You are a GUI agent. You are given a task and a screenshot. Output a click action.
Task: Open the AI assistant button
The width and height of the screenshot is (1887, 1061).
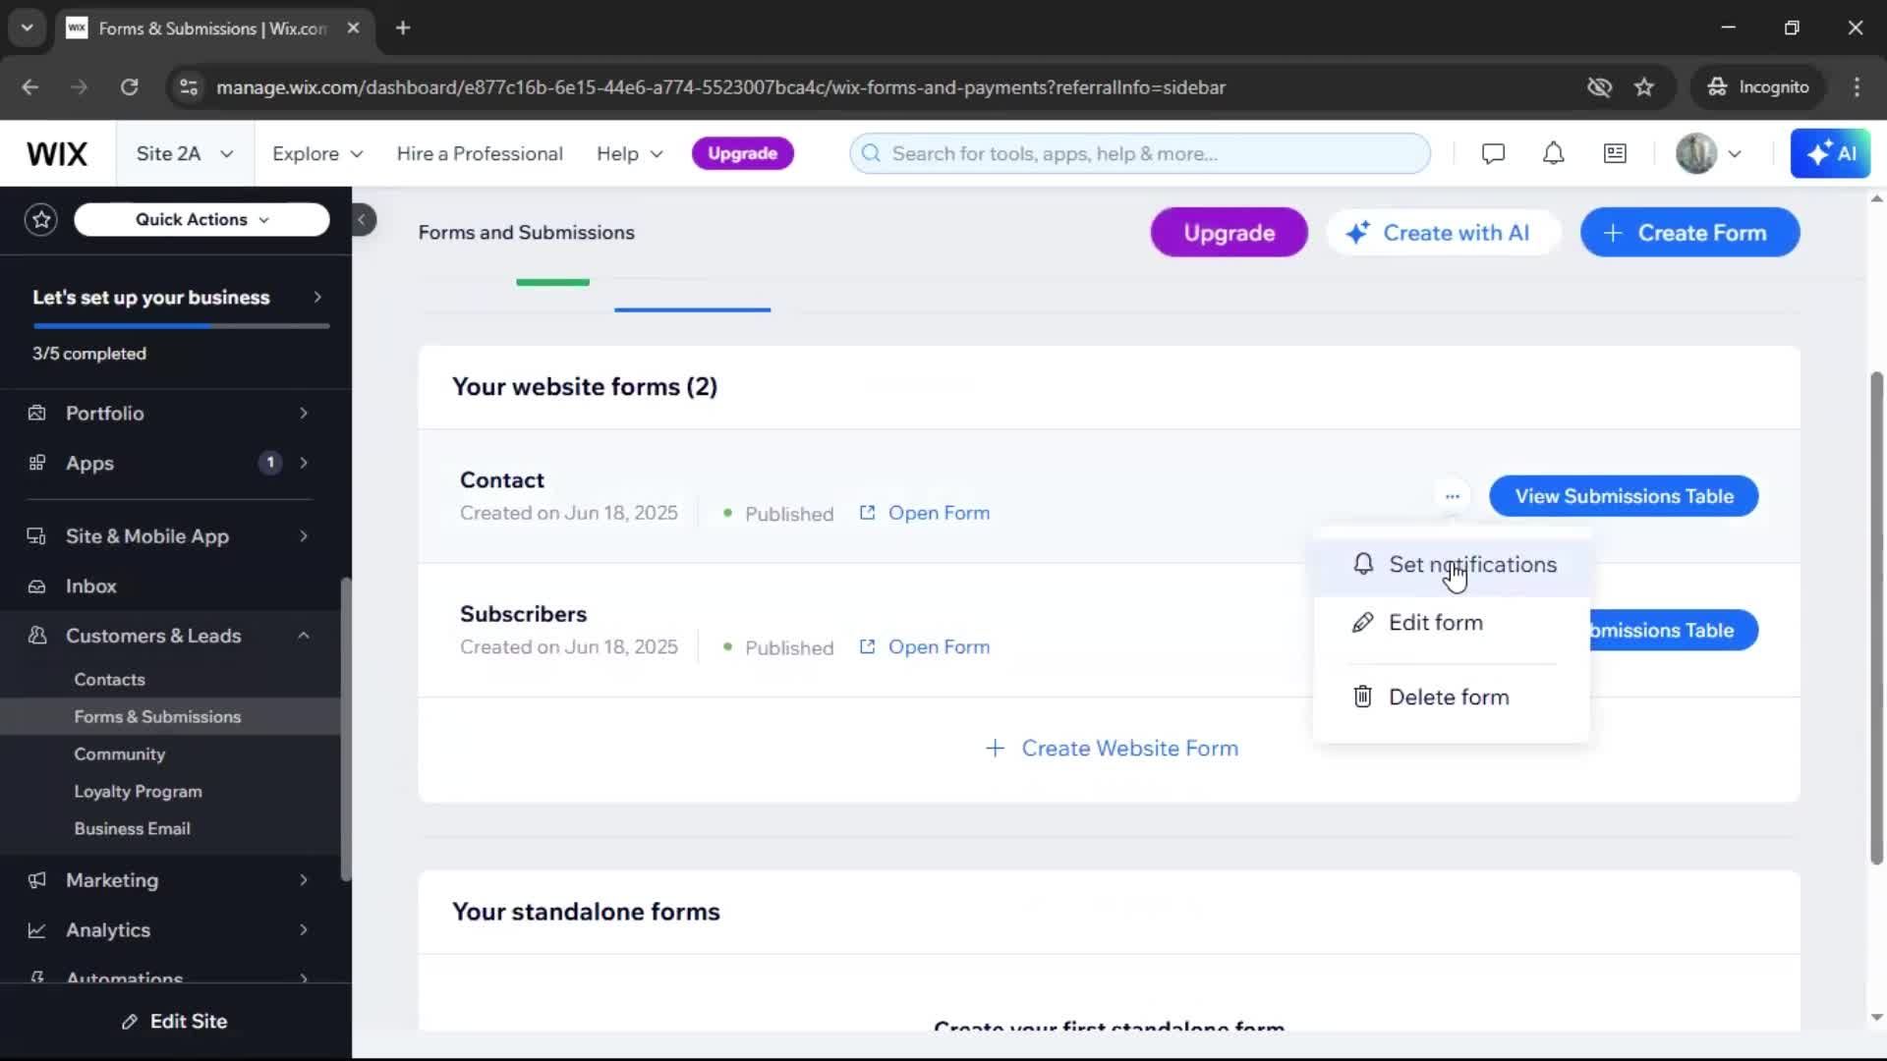pos(1830,153)
